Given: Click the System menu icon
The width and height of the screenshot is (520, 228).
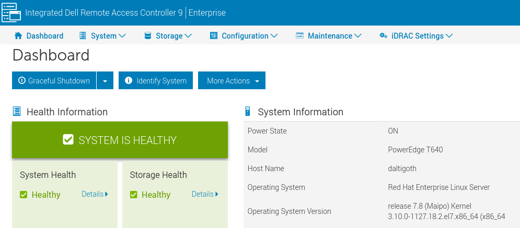Looking at the screenshot, I should [83, 36].
